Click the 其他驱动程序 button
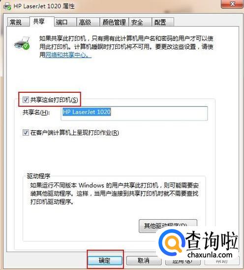Image resolution: width=244 pixels, height=270 pixels. click(168, 226)
